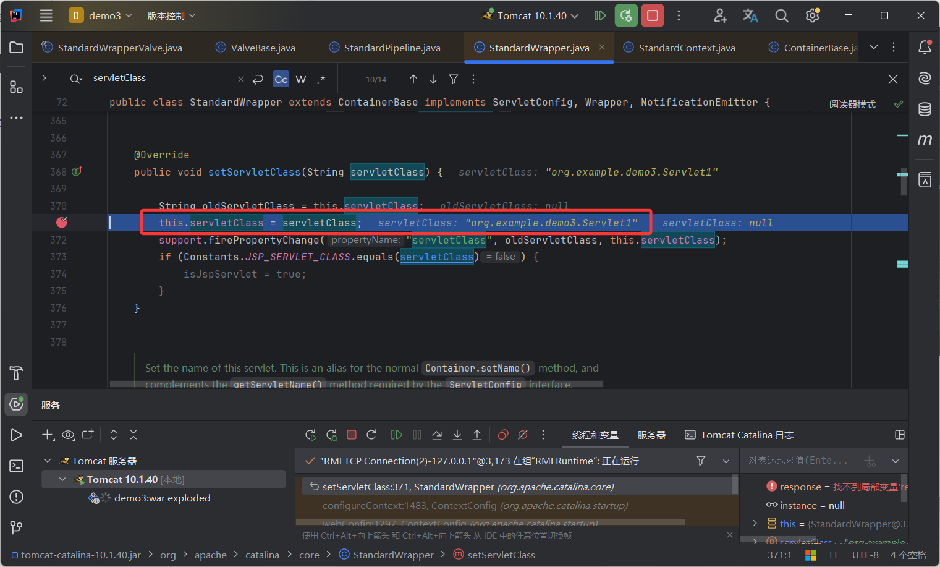Toggle whole words W option

point(301,79)
